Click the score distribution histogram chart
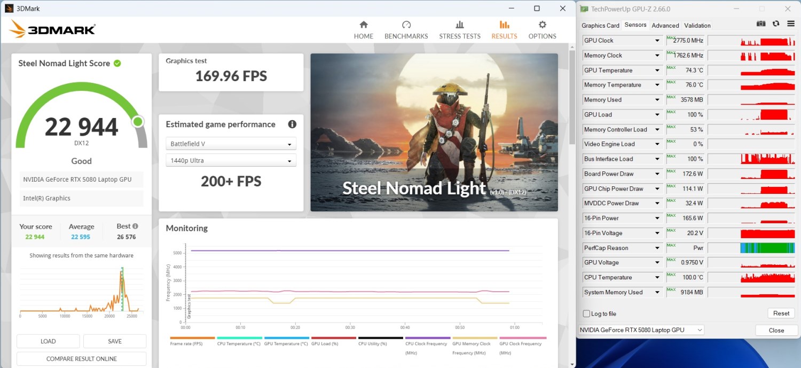This screenshot has width=801, height=368. tap(81, 291)
